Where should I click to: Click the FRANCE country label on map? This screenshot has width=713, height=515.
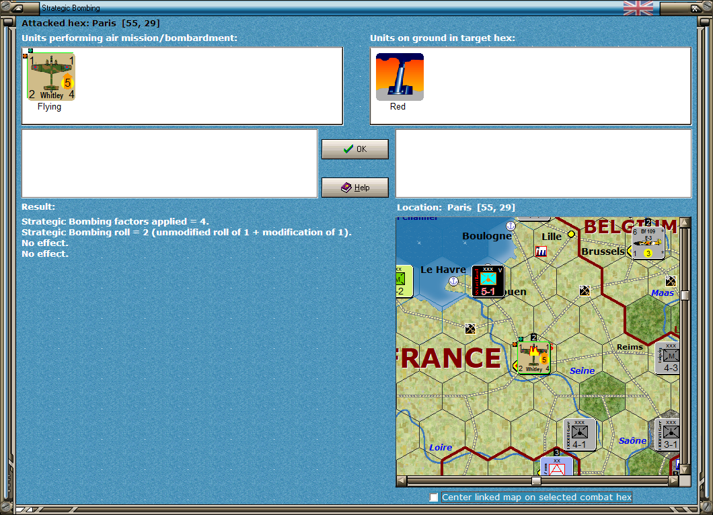(x=449, y=358)
